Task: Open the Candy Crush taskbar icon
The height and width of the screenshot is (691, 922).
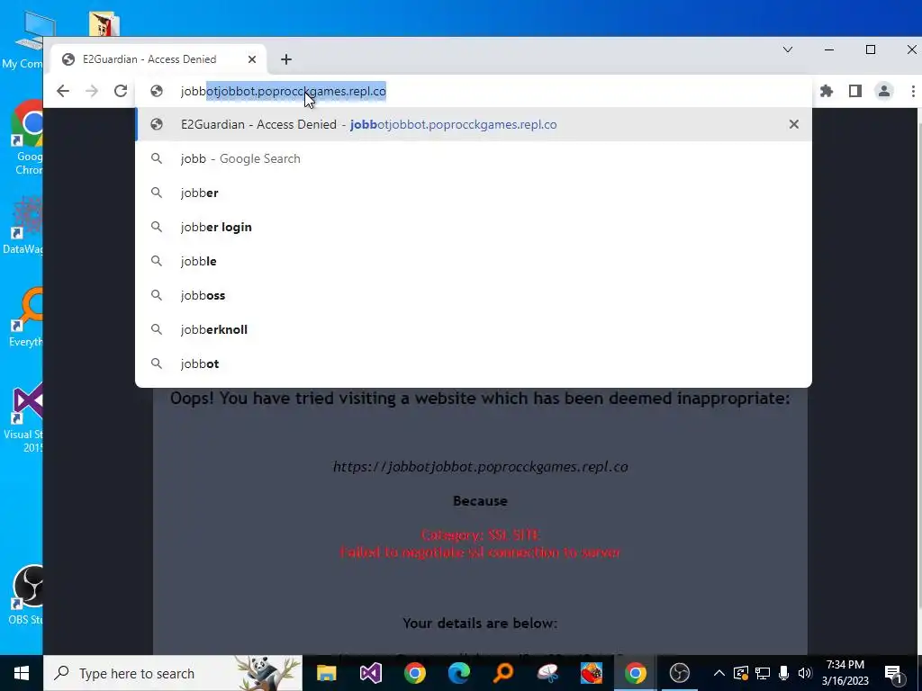Action: coord(592,673)
